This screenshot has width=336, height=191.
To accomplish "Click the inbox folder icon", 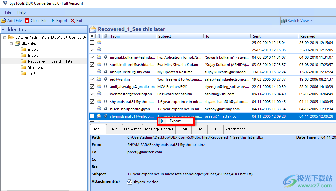I will [24, 49].
